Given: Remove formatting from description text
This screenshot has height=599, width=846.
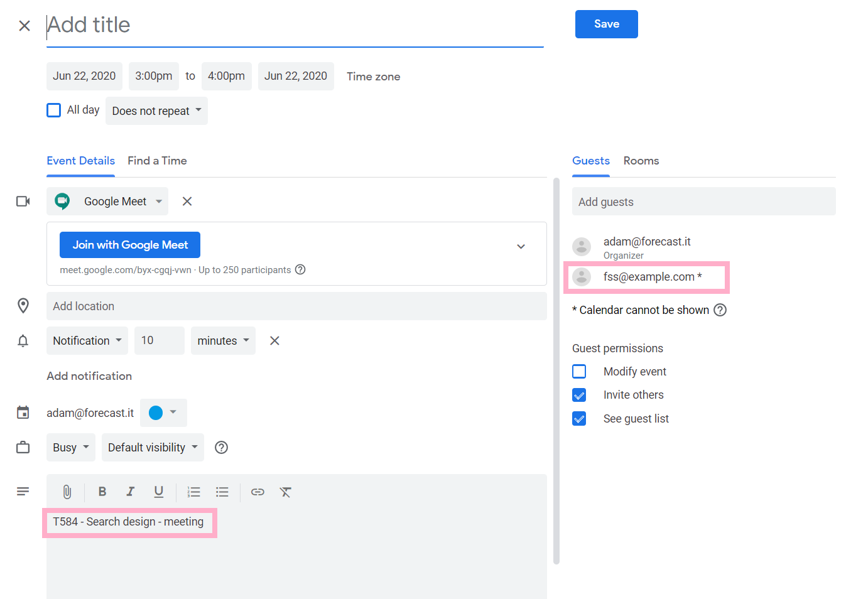Looking at the screenshot, I should 286,492.
